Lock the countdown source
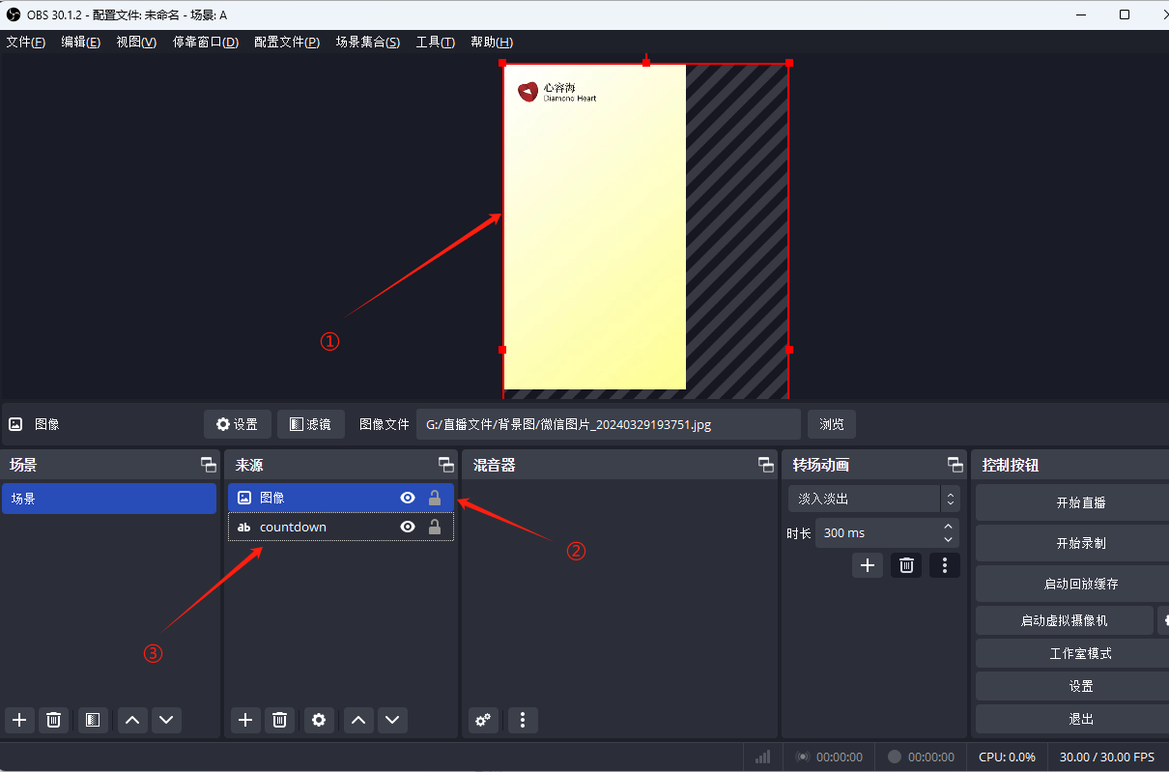The height and width of the screenshot is (772, 1169). tap(435, 527)
